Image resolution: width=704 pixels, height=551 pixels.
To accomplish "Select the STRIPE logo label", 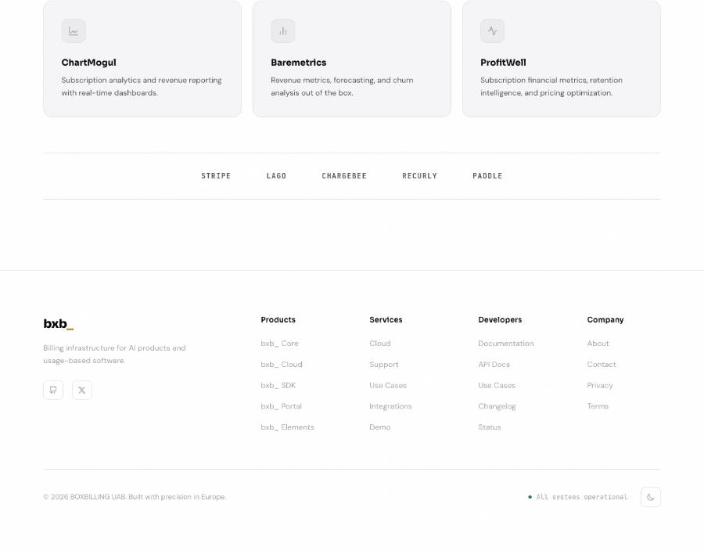I will click(216, 176).
